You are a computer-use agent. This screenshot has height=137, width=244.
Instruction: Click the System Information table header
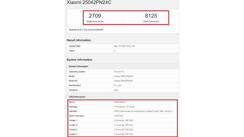coord(79,66)
